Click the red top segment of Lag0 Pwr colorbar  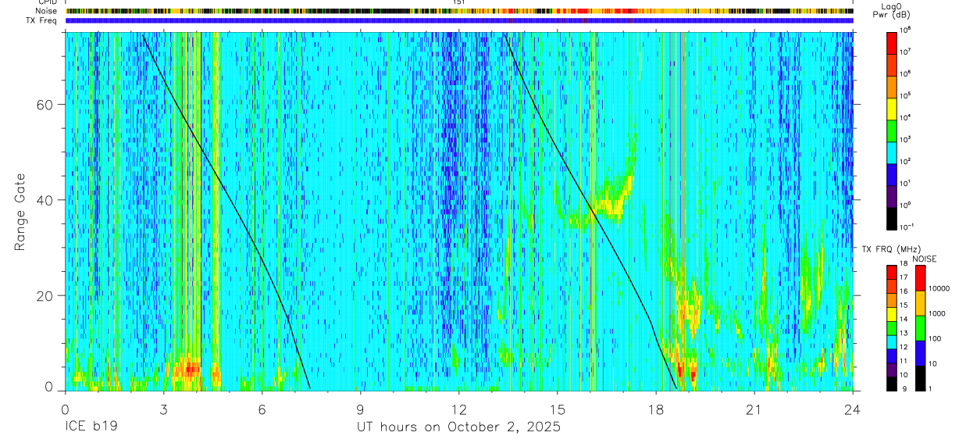(892, 42)
